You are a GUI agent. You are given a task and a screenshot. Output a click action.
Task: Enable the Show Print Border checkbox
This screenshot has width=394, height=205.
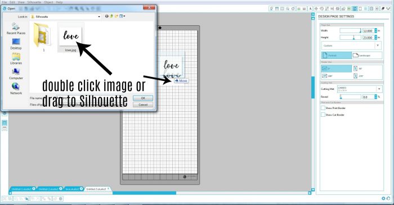323,108
